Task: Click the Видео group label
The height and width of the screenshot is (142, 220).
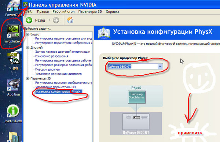Action: click(x=35, y=34)
